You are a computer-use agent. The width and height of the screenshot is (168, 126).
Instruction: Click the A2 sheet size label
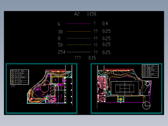tap(77, 14)
